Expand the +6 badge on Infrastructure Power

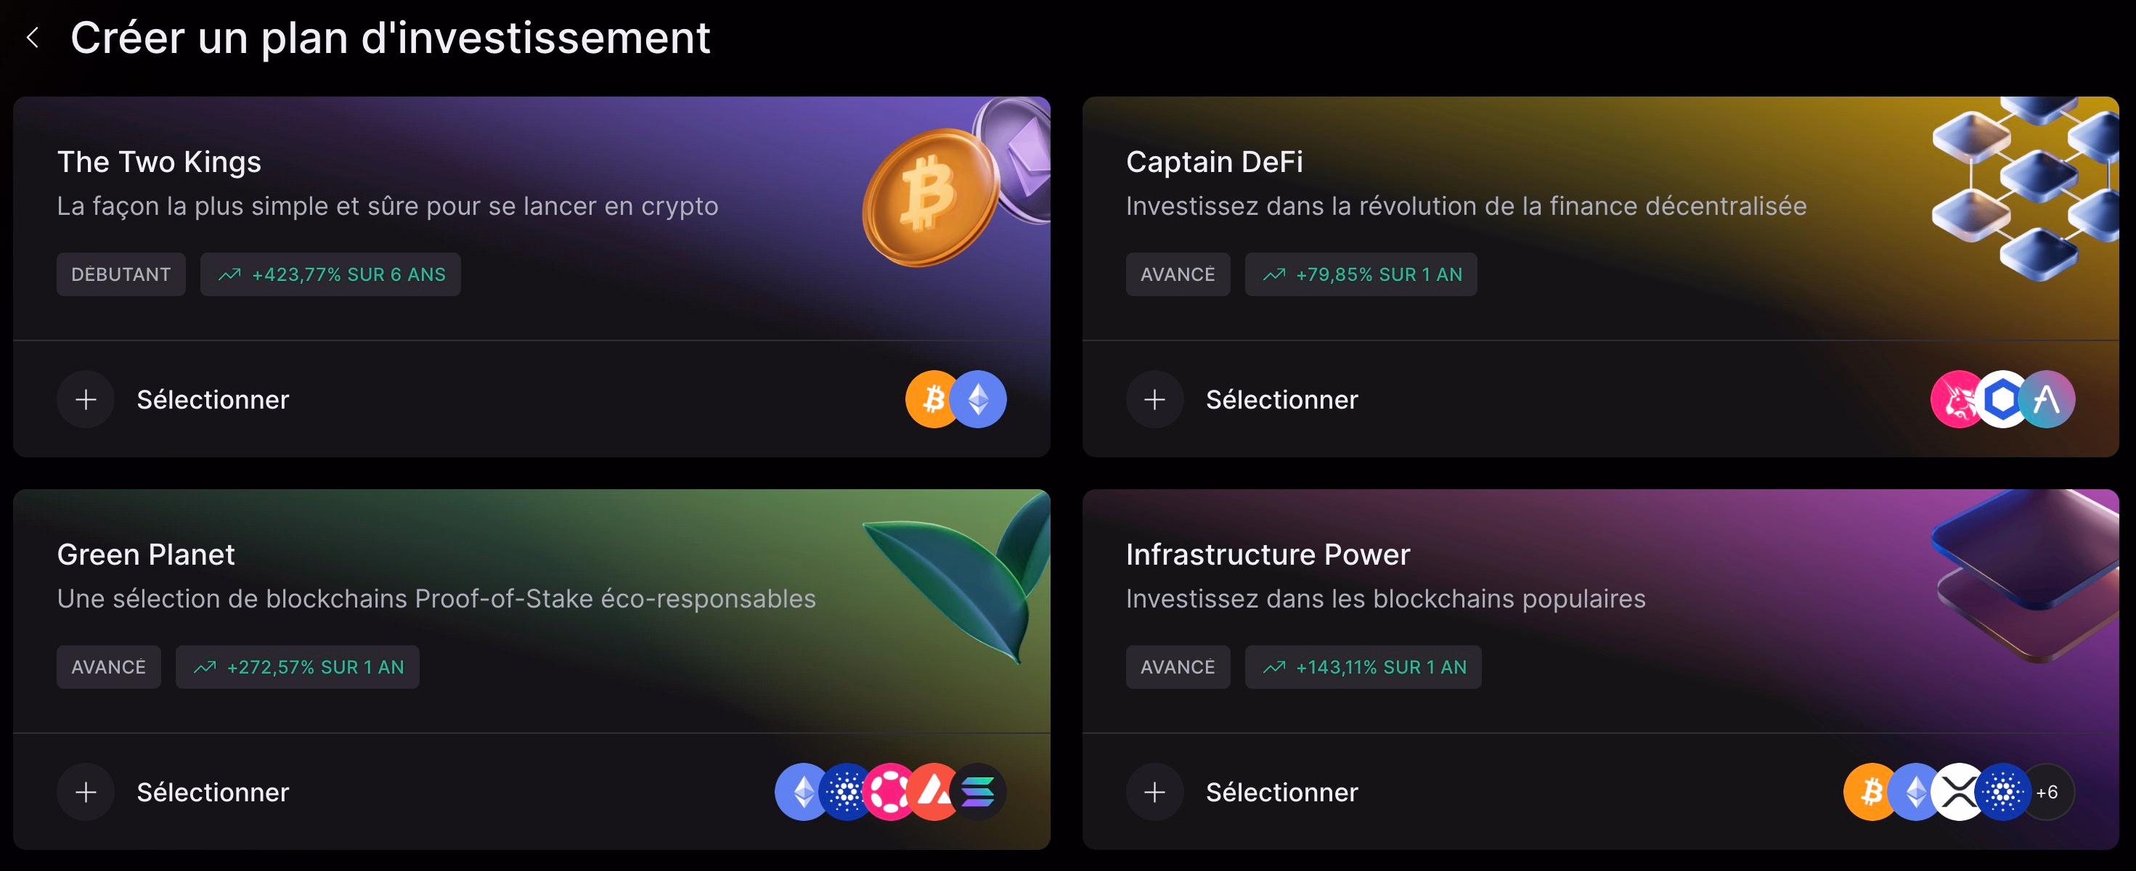2047,793
